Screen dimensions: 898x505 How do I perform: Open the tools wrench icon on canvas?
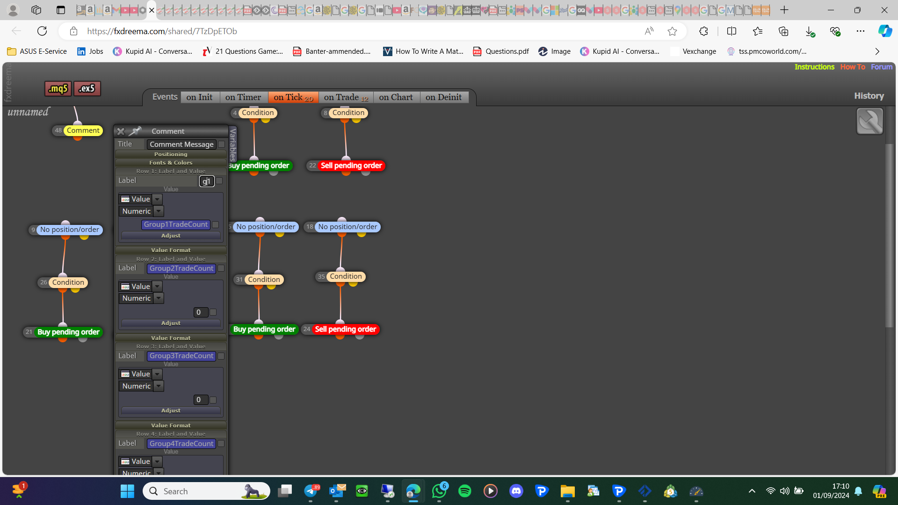tap(869, 121)
